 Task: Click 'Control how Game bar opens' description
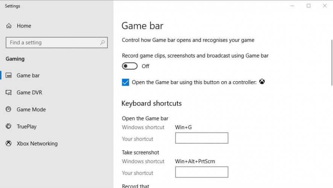[x=188, y=40]
